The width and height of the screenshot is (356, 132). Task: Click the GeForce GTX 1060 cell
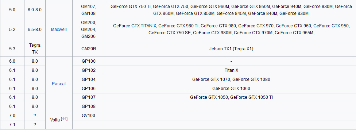point(231,89)
